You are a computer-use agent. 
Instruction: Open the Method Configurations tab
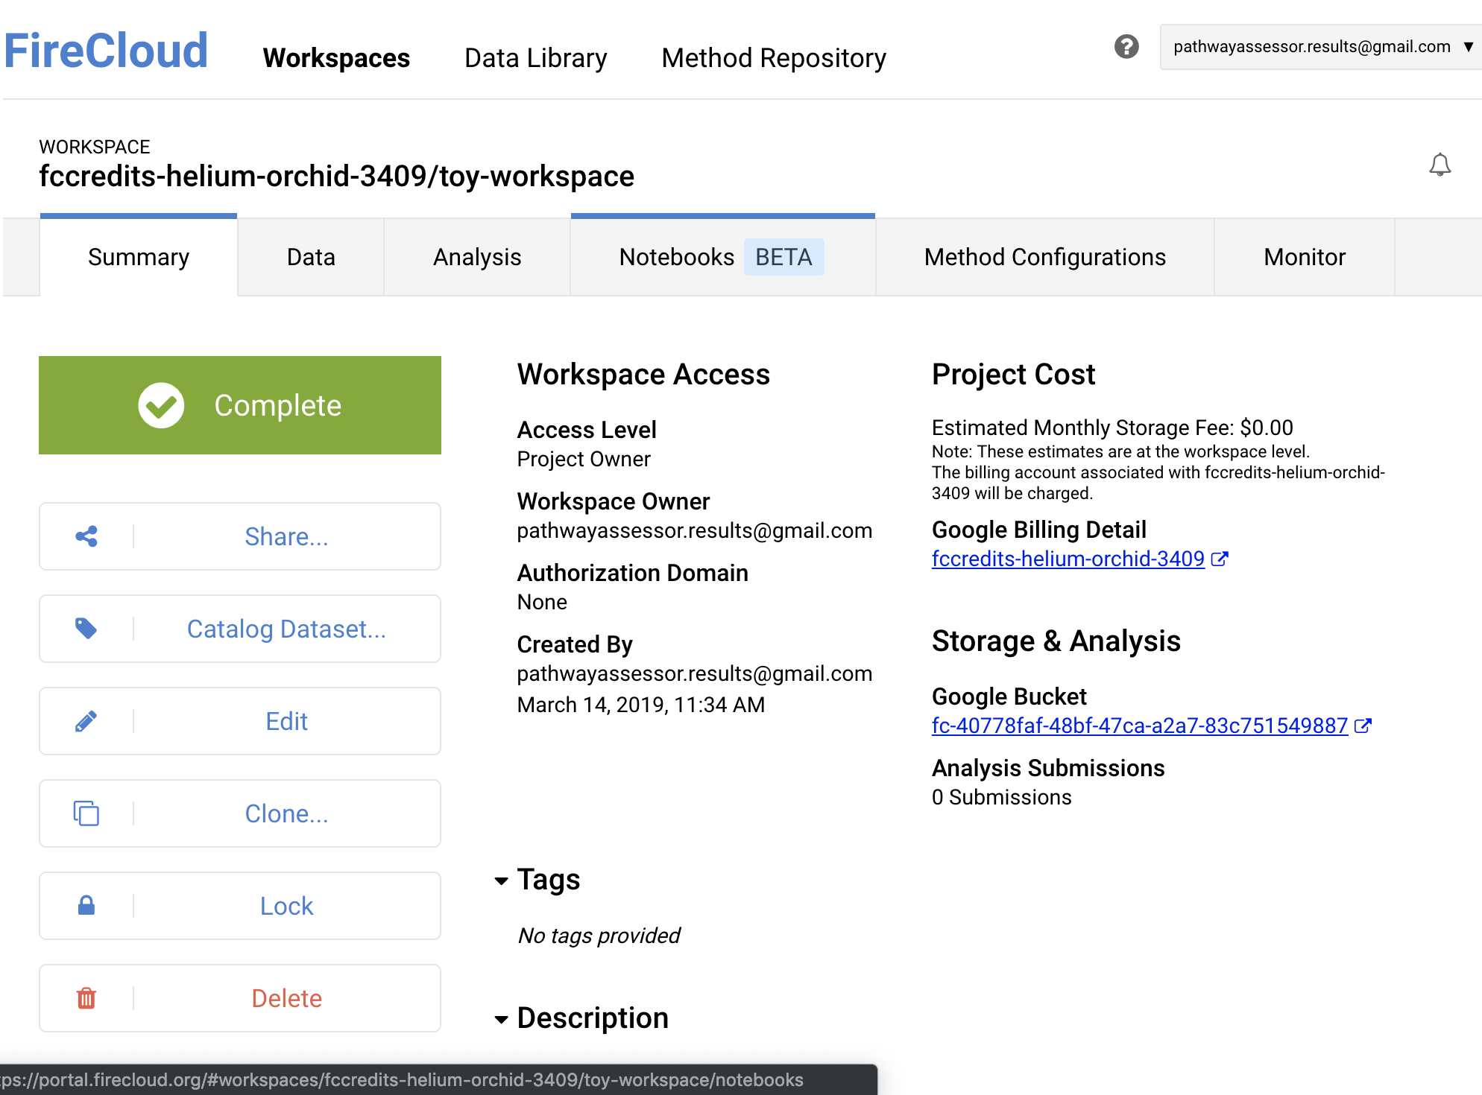tap(1045, 257)
